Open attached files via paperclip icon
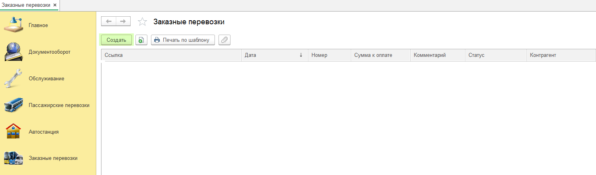Viewport: 596px width, 175px height. [x=224, y=40]
